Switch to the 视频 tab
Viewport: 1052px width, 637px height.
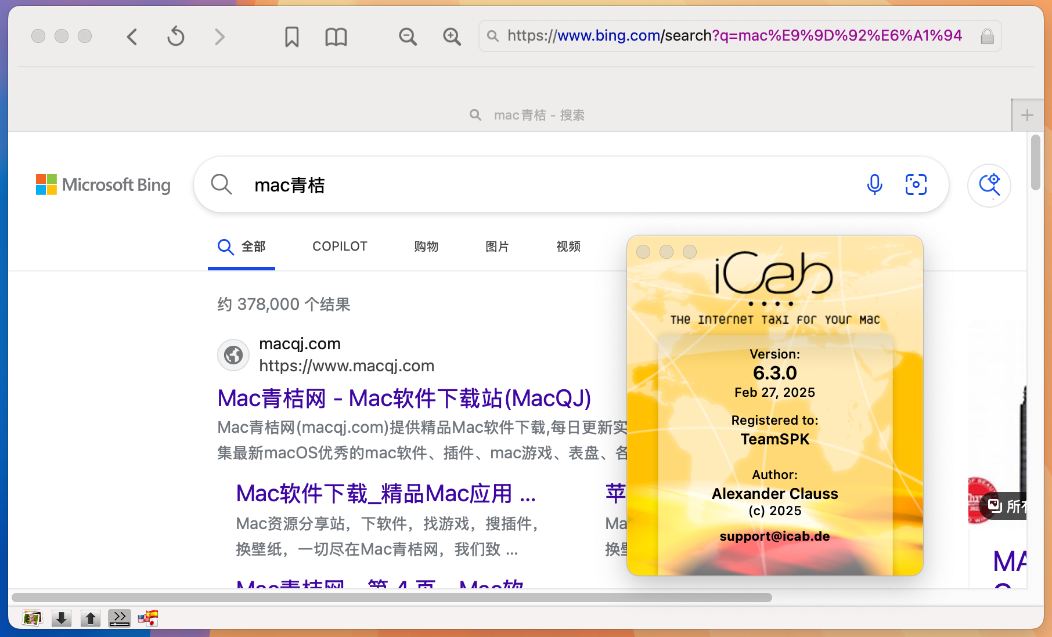click(x=568, y=247)
